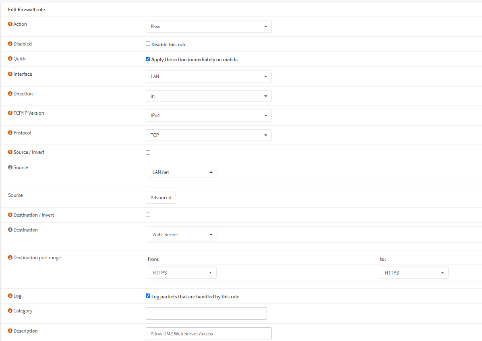Click gray info icon next to Destination
This screenshot has height=341, width=482.
[x=10, y=230]
